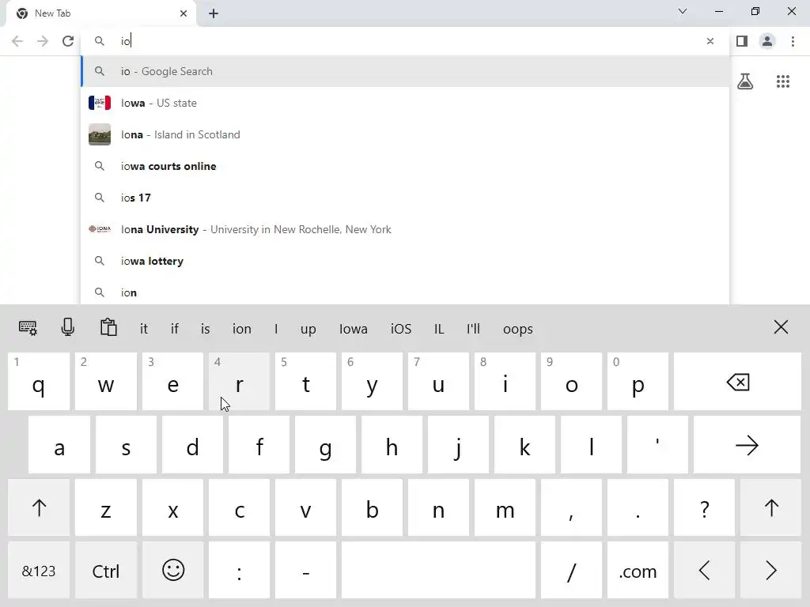Expand the tab search chevron
810x607 pixels.
click(x=683, y=11)
